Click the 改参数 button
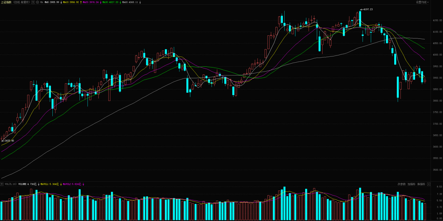This screenshot has height=221, width=443. 401,184
